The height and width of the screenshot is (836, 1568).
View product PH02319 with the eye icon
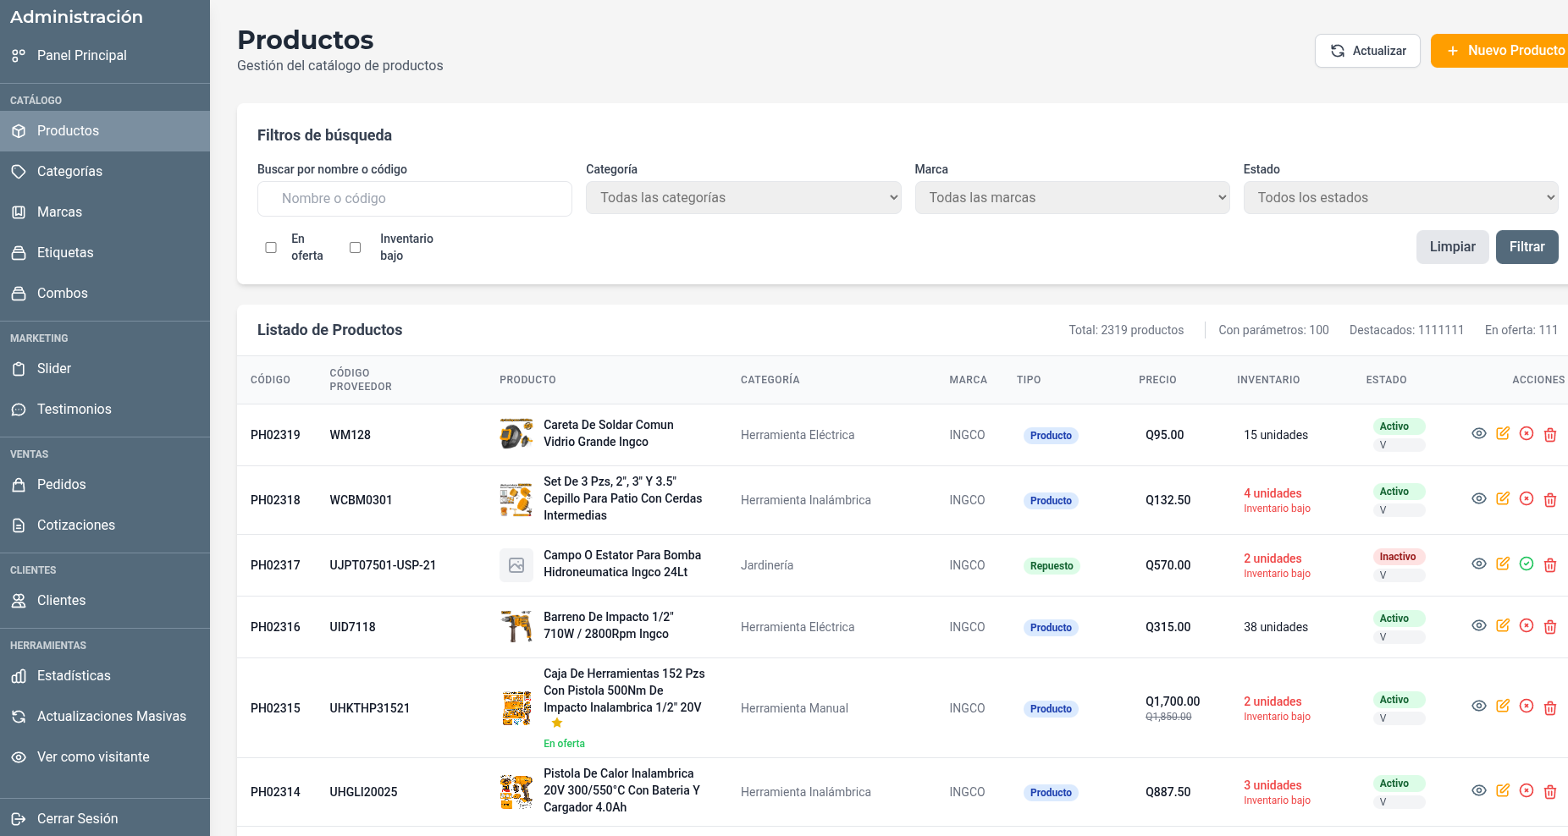[x=1479, y=434]
